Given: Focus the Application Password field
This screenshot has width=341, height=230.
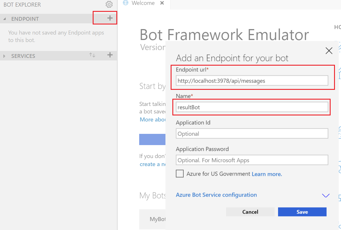Looking at the screenshot, I should tap(252, 160).
